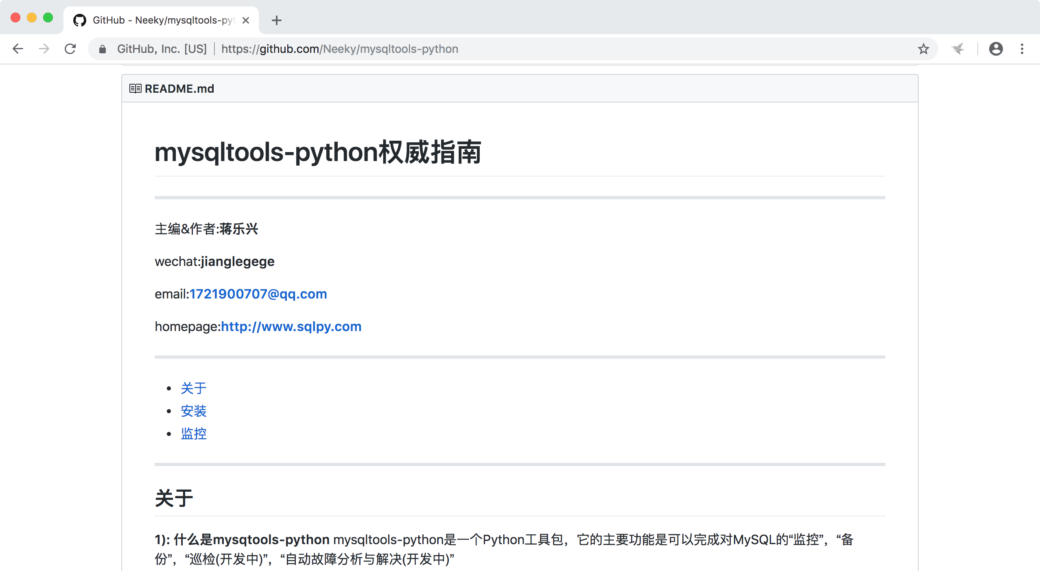Viewport: 1040px width, 571px height.
Task: Bookmark this page with the star icon
Action: (x=923, y=49)
